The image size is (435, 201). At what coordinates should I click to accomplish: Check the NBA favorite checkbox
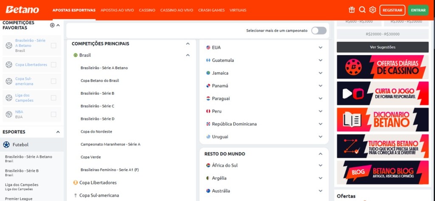[x=54, y=114]
